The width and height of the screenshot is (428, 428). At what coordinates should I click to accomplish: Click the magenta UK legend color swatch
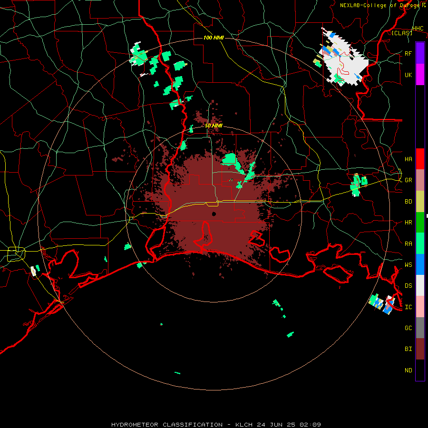coord(420,75)
